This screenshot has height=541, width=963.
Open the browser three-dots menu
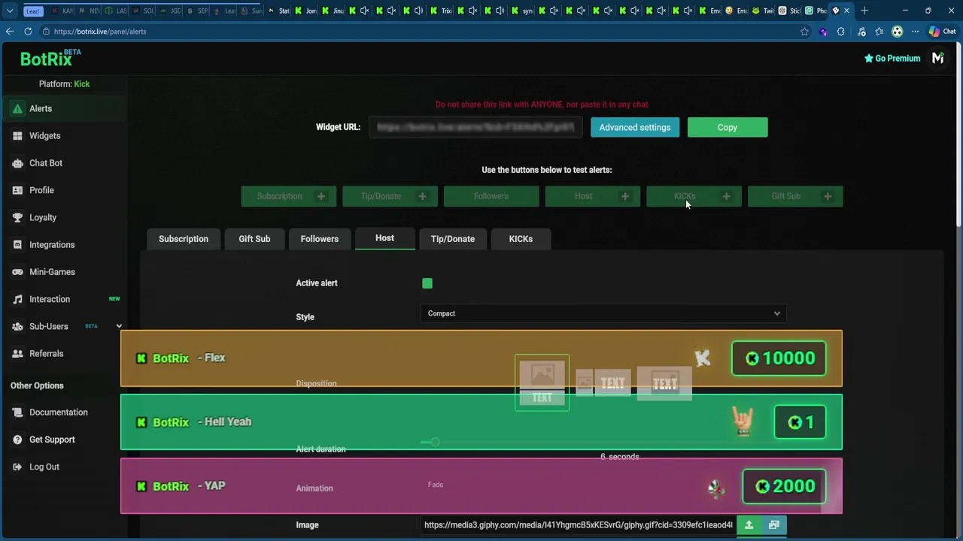point(915,32)
